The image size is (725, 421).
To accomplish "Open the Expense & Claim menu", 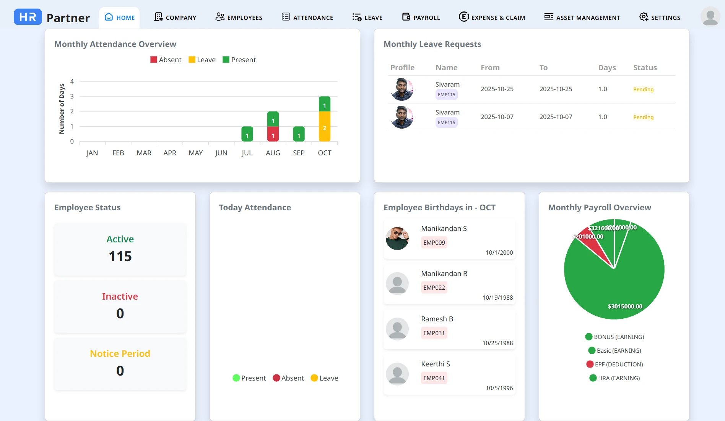I will tap(492, 17).
